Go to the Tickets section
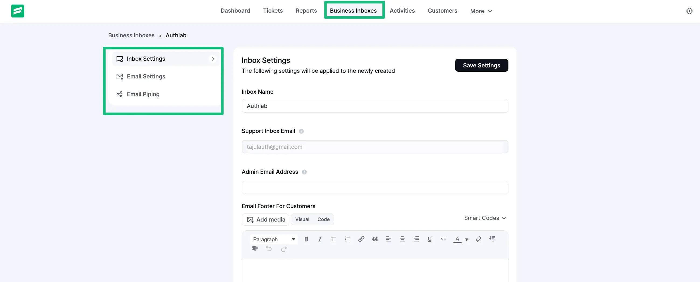Image resolution: width=700 pixels, height=282 pixels. [273, 10]
